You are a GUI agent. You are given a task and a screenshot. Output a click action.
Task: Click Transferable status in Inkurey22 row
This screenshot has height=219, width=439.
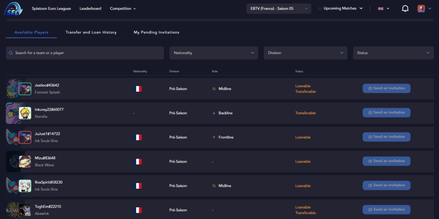click(305, 113)
